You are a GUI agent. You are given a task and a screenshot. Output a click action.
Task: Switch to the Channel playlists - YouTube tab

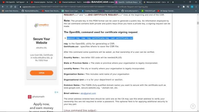click(x=43, y=2)
